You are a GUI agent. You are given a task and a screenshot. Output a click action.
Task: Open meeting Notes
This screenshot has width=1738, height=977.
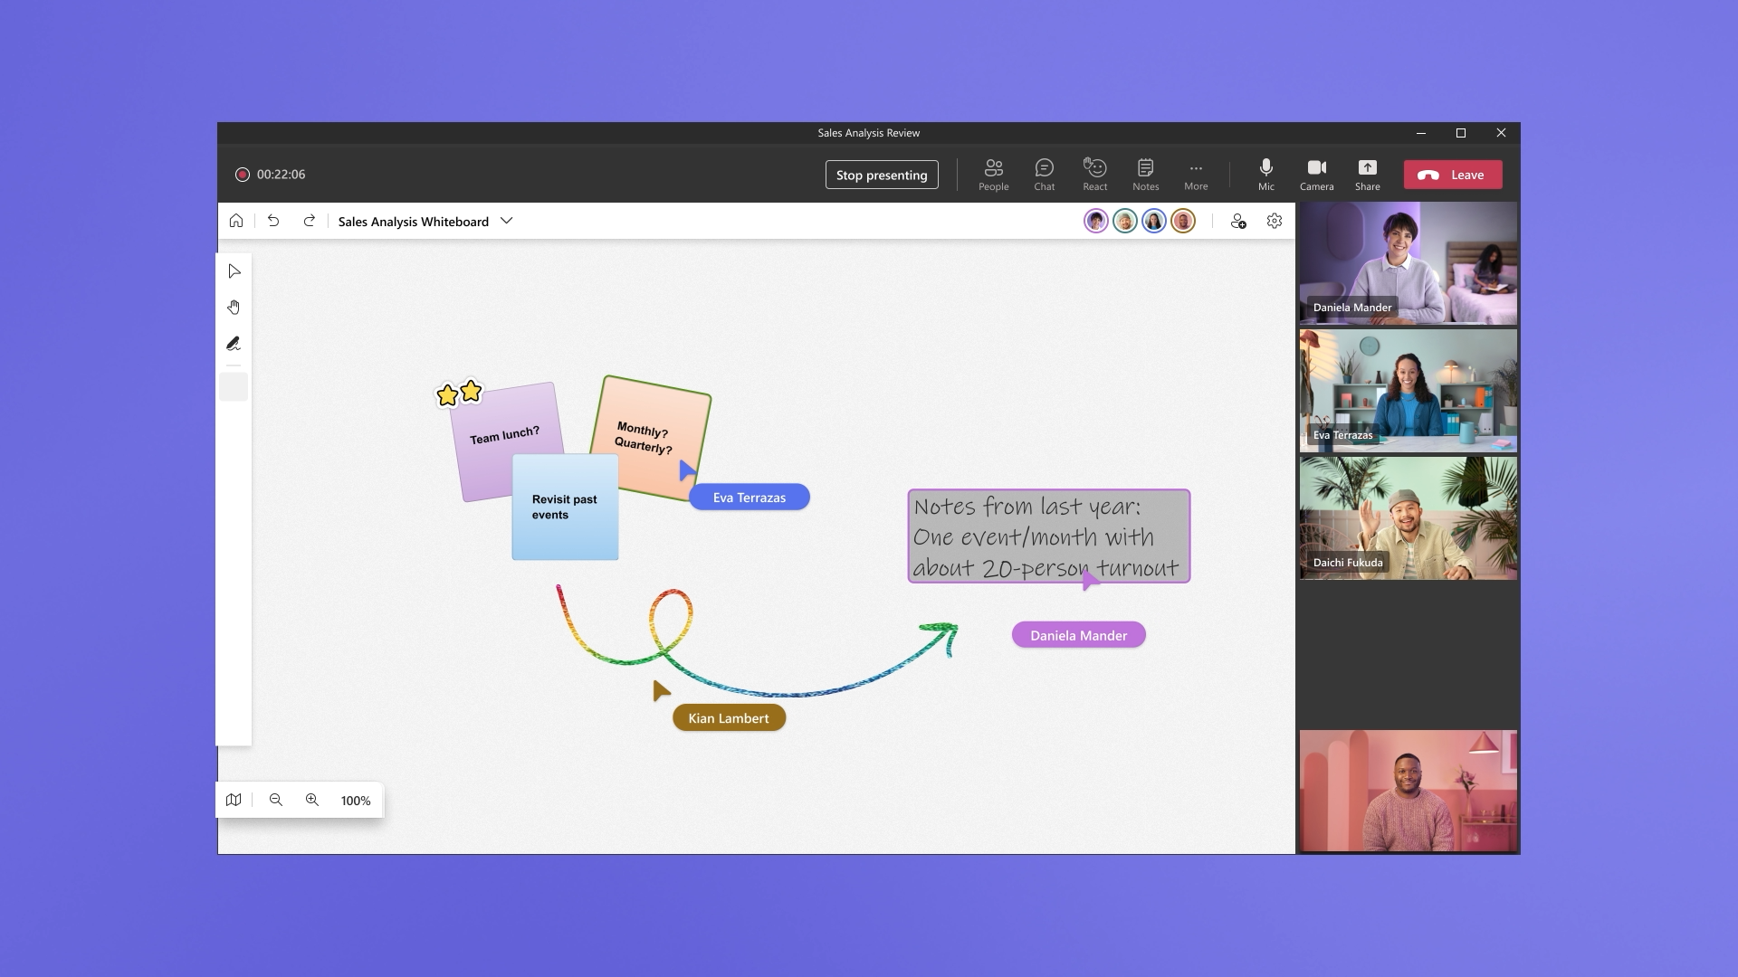coord(1145,175)
